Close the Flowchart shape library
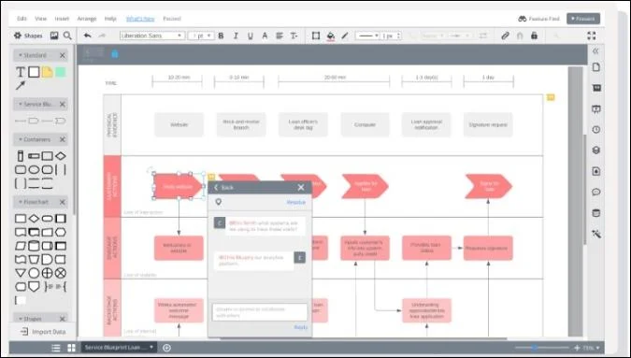631x358 pixels. click(x=63, y=202)
